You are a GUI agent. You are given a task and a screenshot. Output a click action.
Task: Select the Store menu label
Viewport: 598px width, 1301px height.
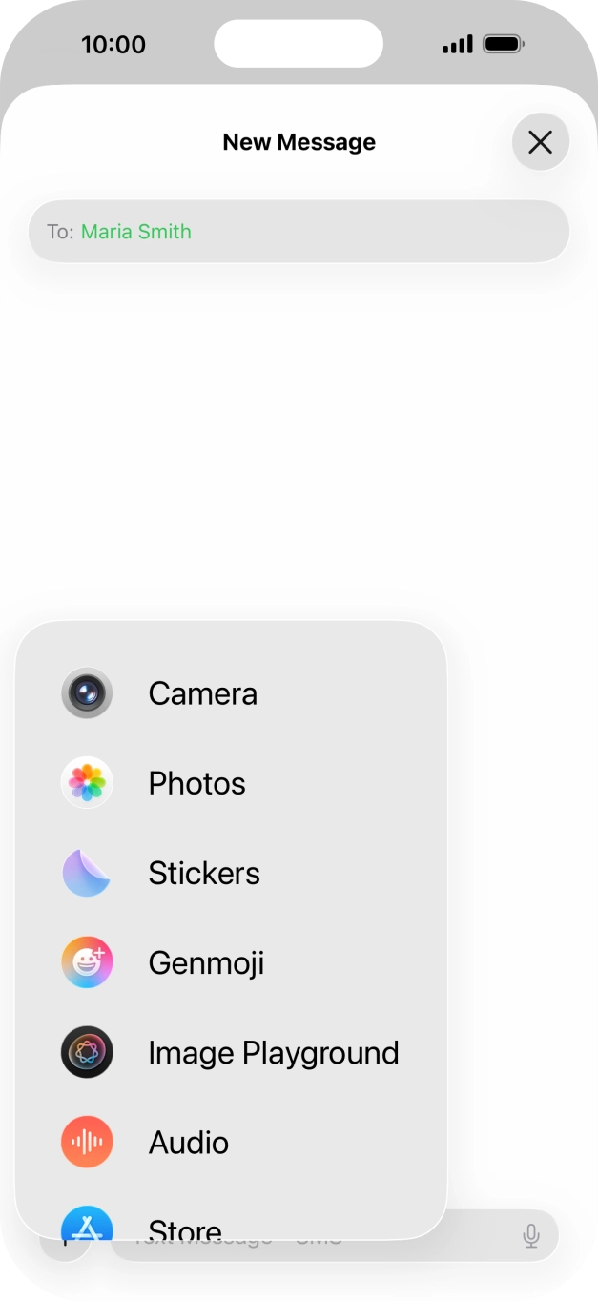click(x=185, y=1227)
